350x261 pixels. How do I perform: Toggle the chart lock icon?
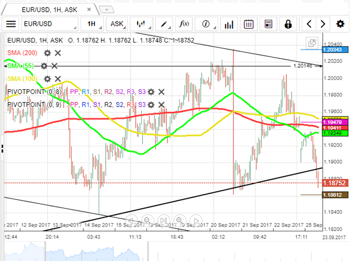pos(288,24)
